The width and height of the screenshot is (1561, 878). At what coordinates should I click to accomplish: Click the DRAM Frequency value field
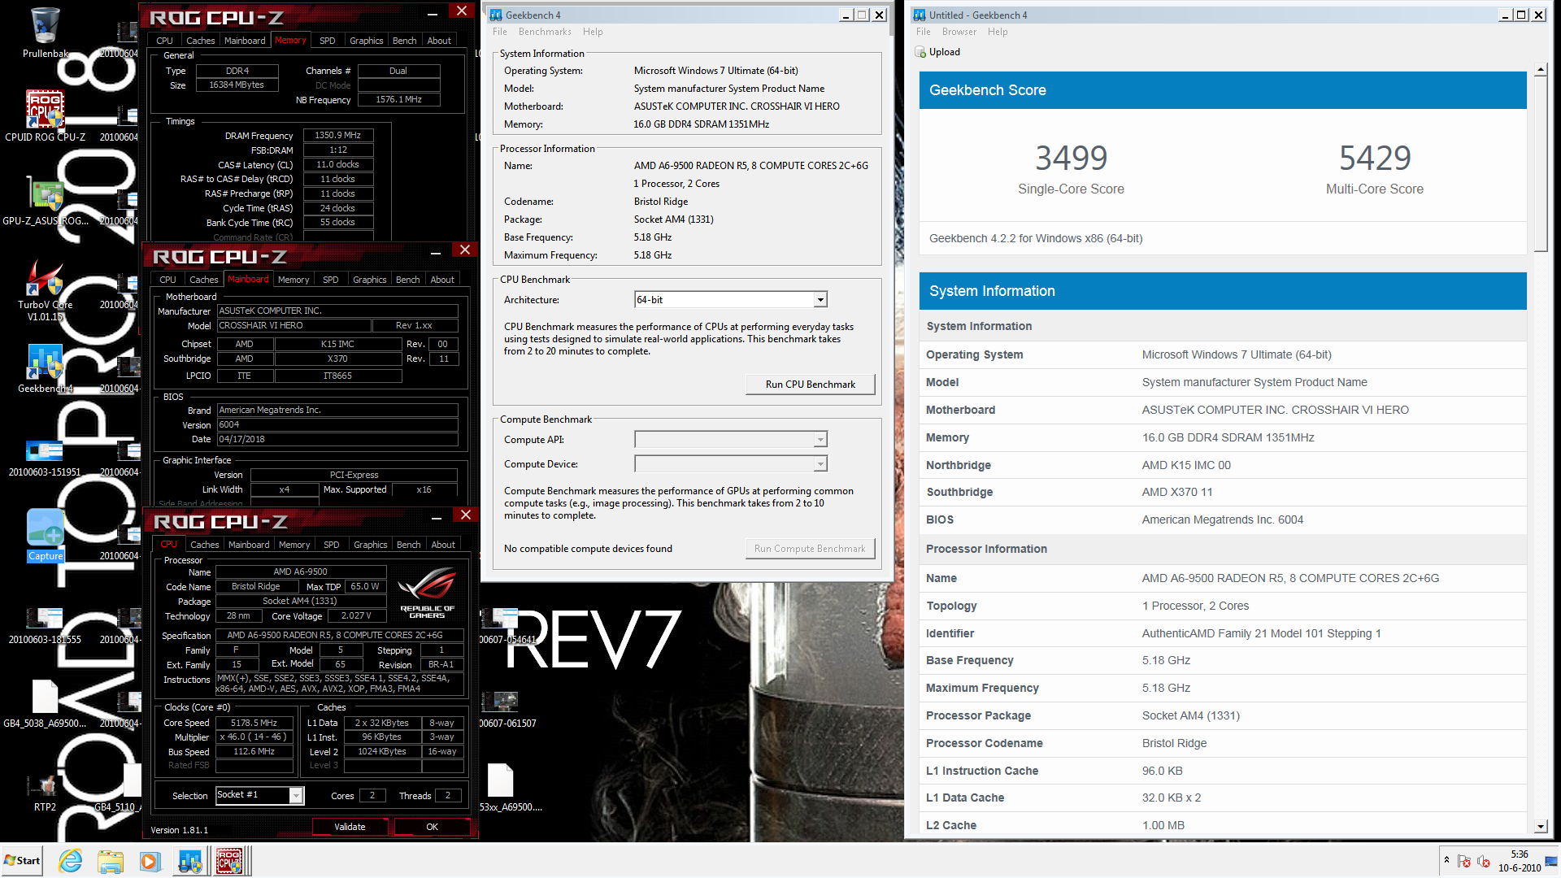pos(338,136)
